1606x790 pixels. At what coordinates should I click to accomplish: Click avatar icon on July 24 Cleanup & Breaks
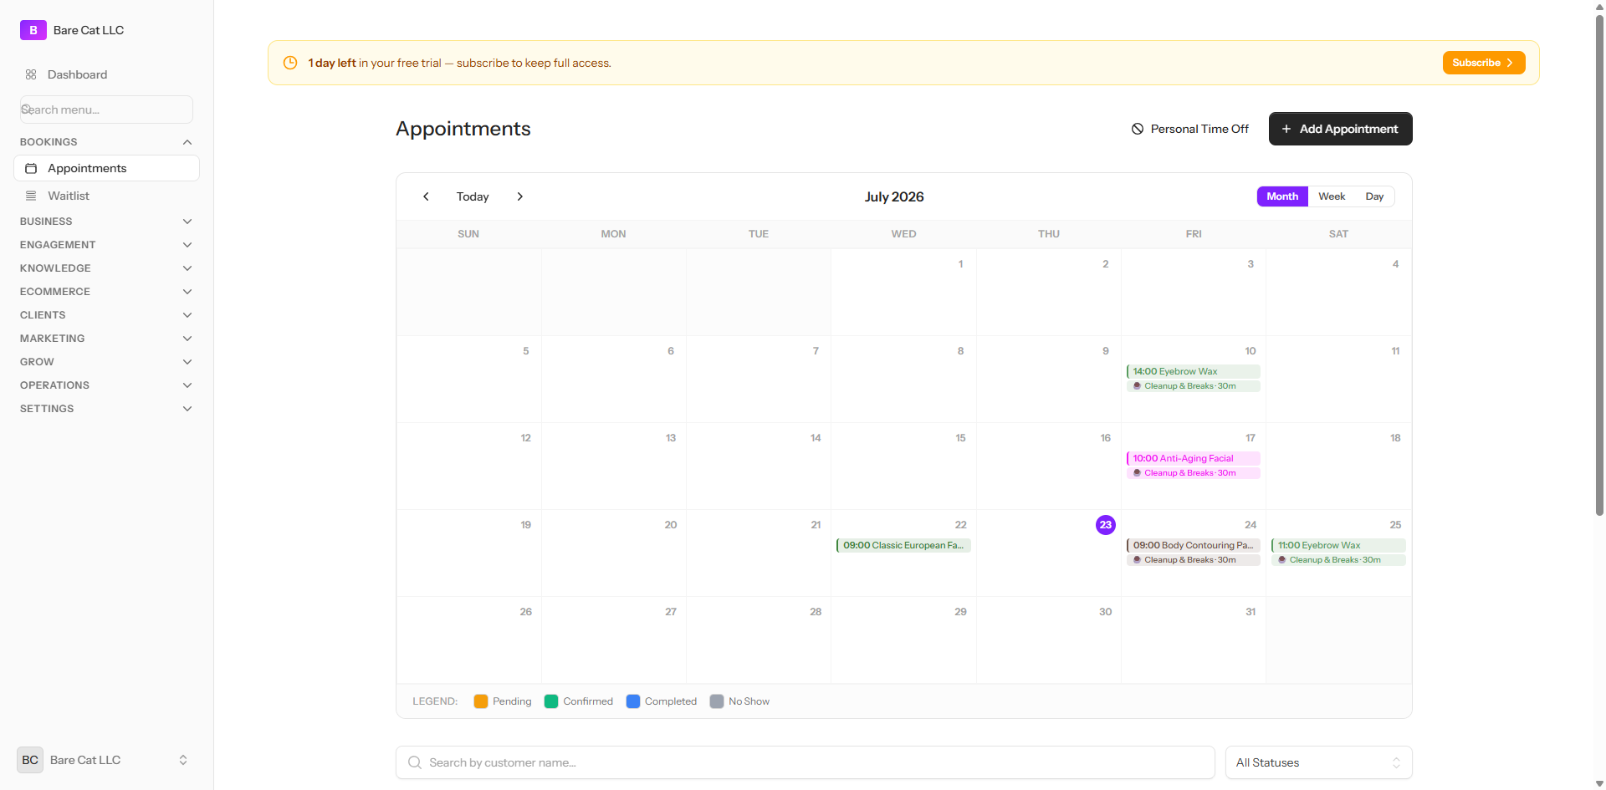tap(1137, 560)
